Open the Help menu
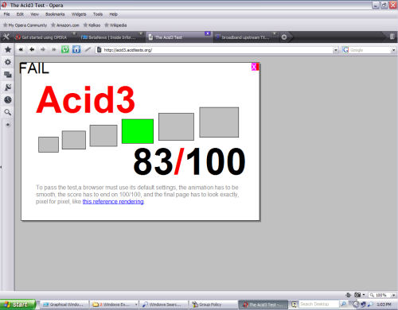Viewport: 398px width, 310px height. pos(113,14)
